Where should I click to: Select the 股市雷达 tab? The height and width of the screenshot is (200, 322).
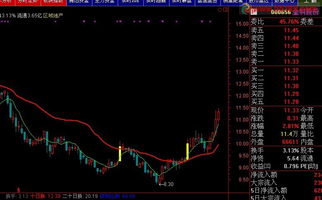259,2
